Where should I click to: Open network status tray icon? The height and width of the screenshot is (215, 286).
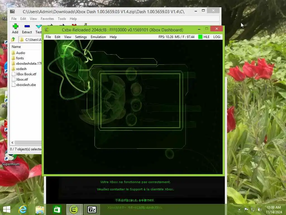253,209
